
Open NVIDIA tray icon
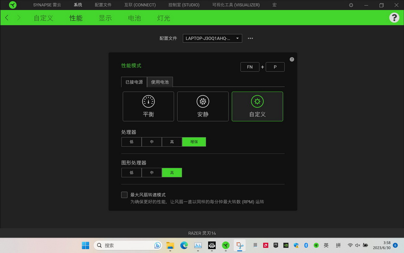point(286,245)
